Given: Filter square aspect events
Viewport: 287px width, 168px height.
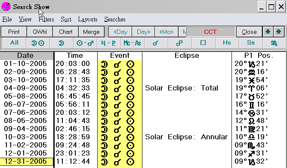Looking at the screenshot, I should [203, 43].
